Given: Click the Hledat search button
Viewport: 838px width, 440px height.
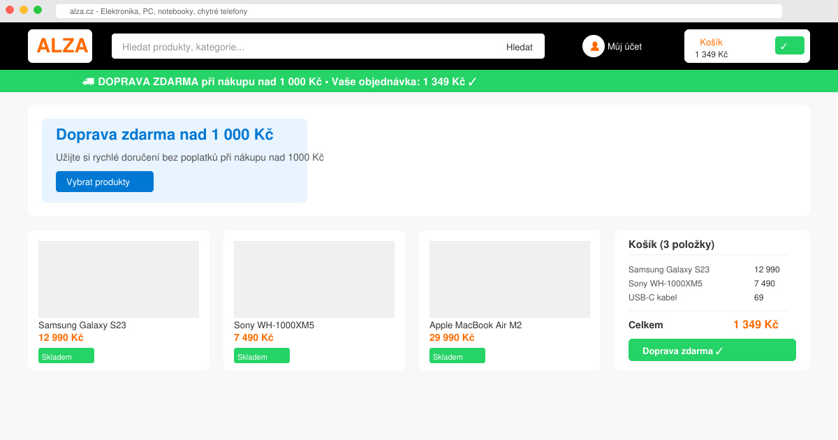Looking at the screenshot, I should [x=520, y=47].
